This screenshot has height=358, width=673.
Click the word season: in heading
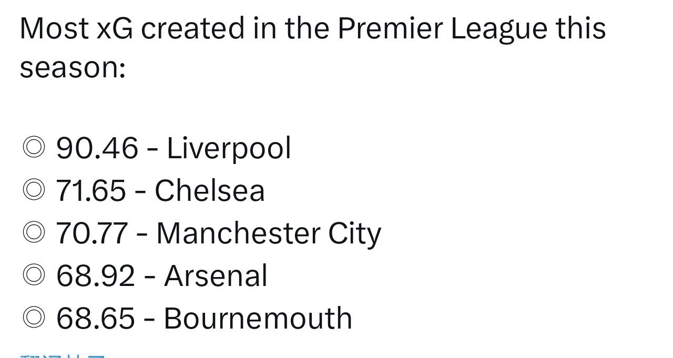pyautogui.click(x=73, y=68)
